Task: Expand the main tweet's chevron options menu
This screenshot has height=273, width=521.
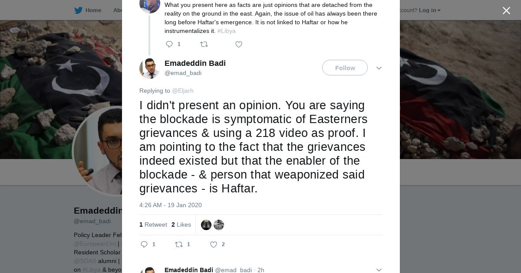Action: 379,68
